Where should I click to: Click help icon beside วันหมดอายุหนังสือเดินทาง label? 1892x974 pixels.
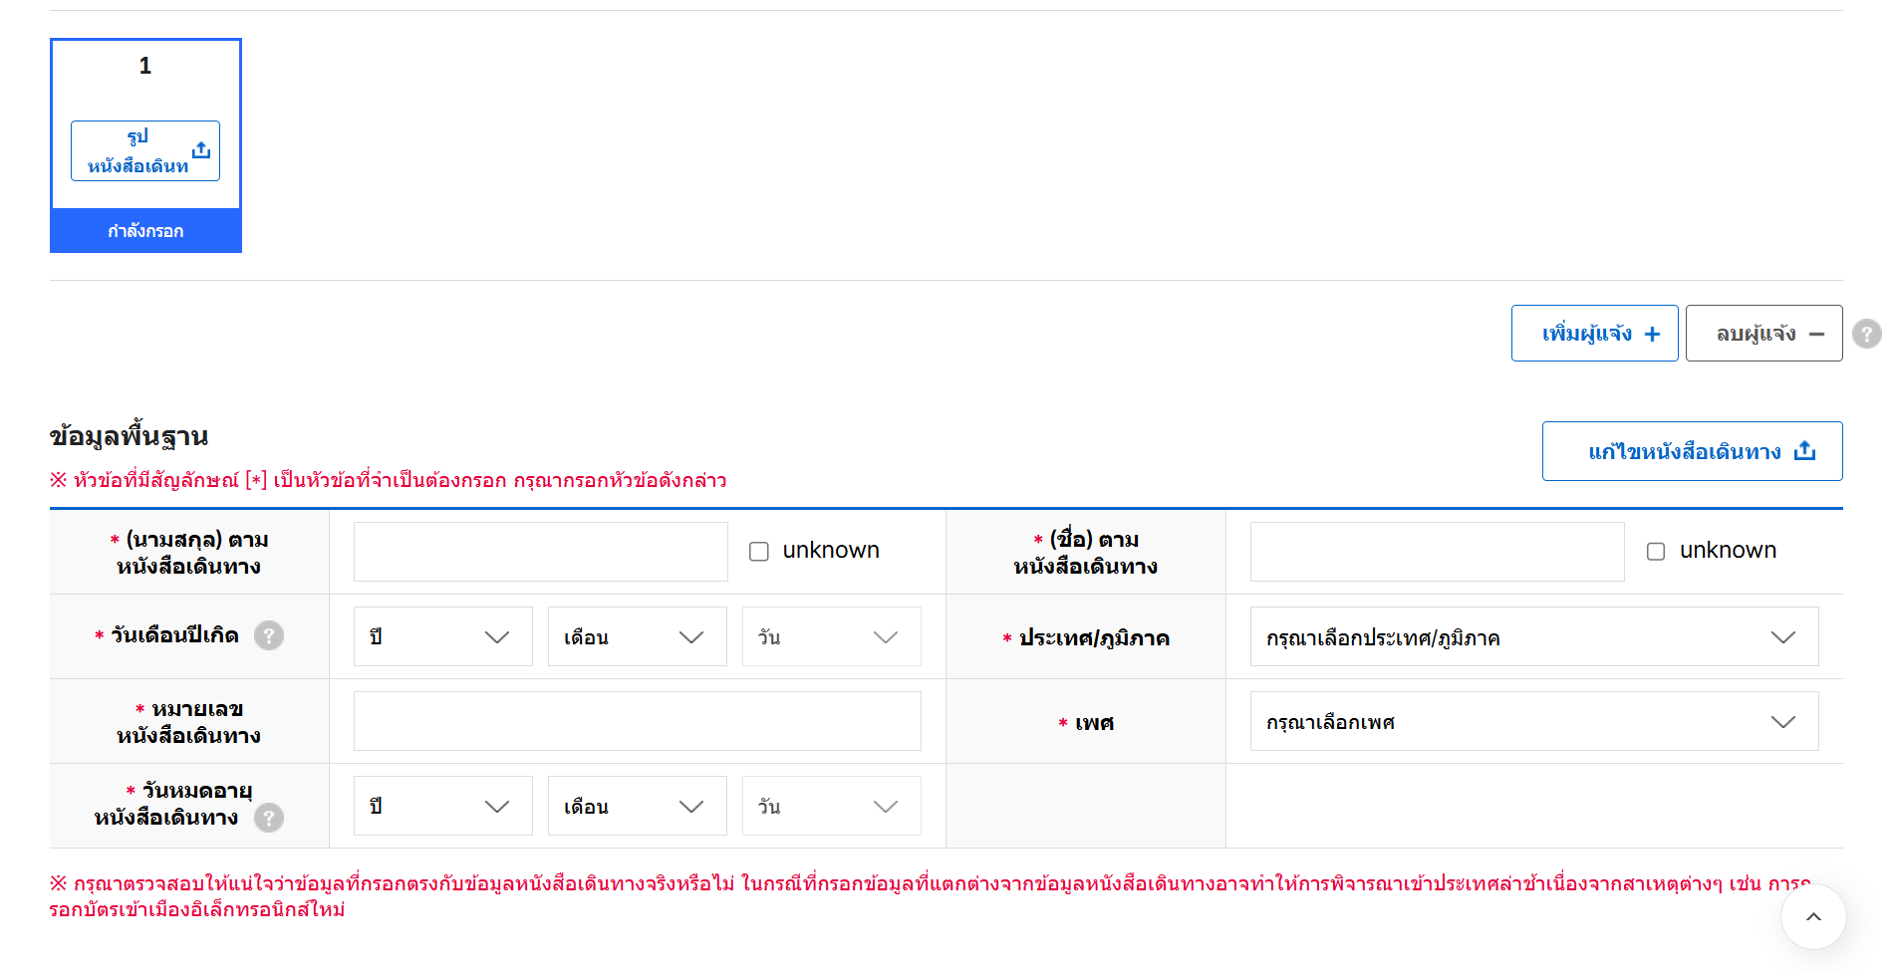click(x=268, y=818)
